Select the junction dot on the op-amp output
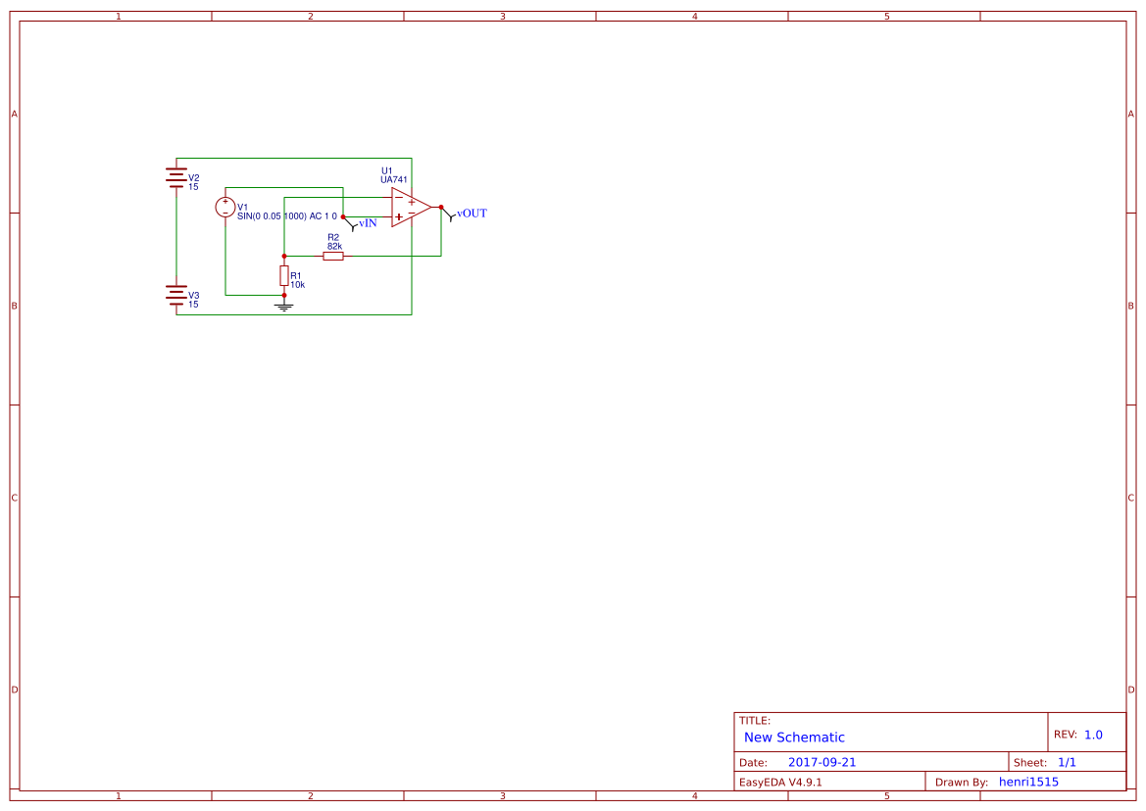This screenshot has height=811, width=1146. click(440, 207)
